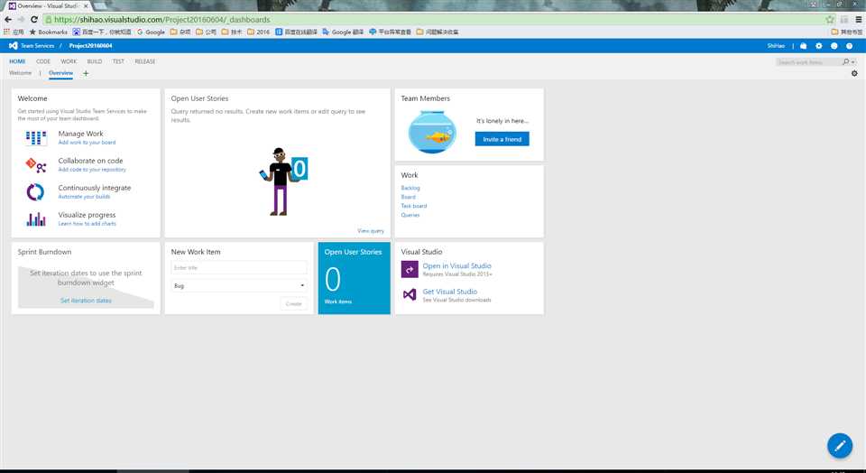Screen dimensions: 866x473
Task: Click the Visual Studio Team Services logo
Action: [14, 46]
